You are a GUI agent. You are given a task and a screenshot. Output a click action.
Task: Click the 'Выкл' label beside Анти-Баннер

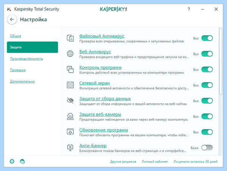[x=194, y=148]
